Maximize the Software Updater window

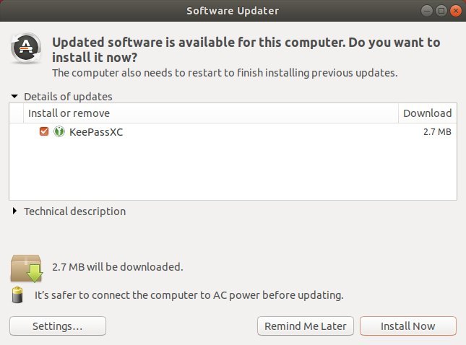pos(441,11)
